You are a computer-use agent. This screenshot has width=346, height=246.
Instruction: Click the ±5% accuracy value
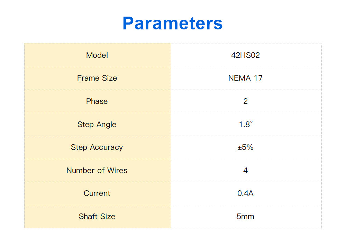point(245,147)
